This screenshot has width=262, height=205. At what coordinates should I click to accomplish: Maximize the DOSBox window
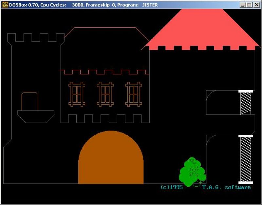click(249, 5)
